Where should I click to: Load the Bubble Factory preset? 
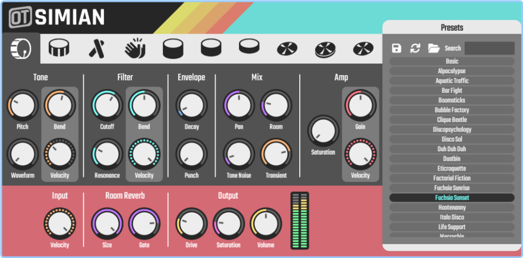[452, 110]
